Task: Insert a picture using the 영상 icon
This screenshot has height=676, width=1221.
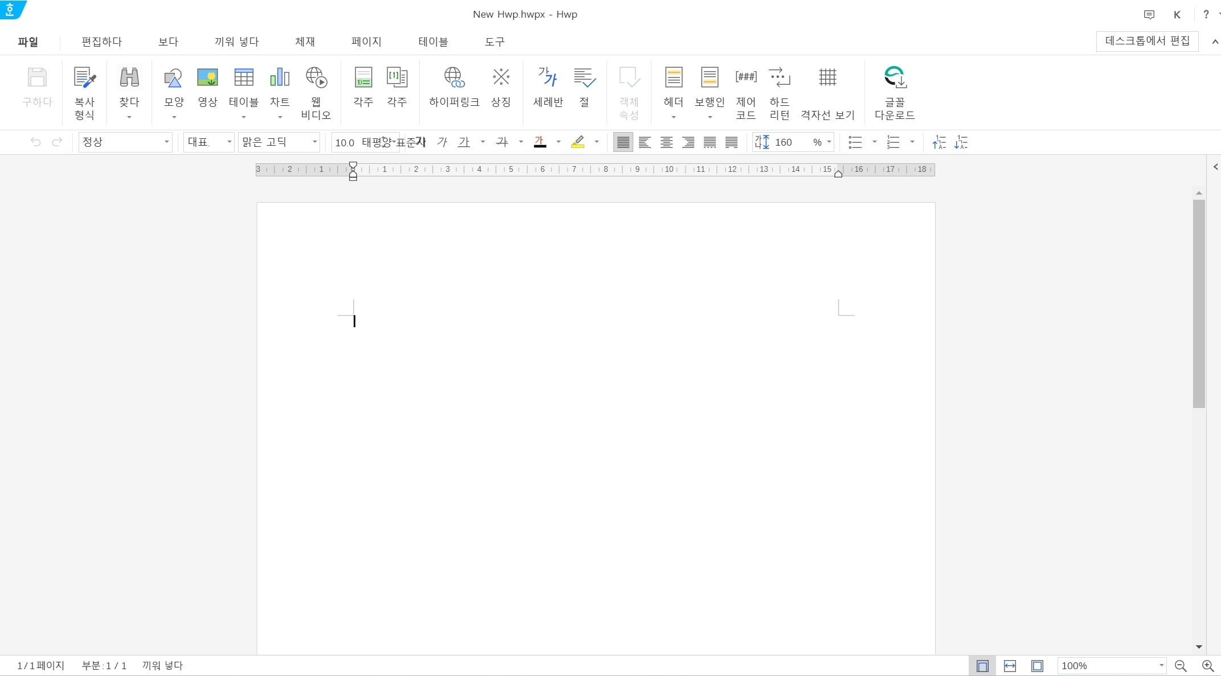Action: pos(207,77)
